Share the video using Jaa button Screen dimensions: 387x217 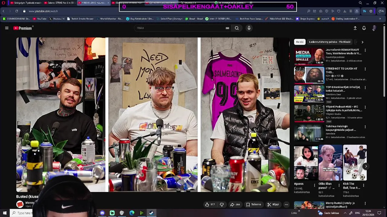click(235, 204)
